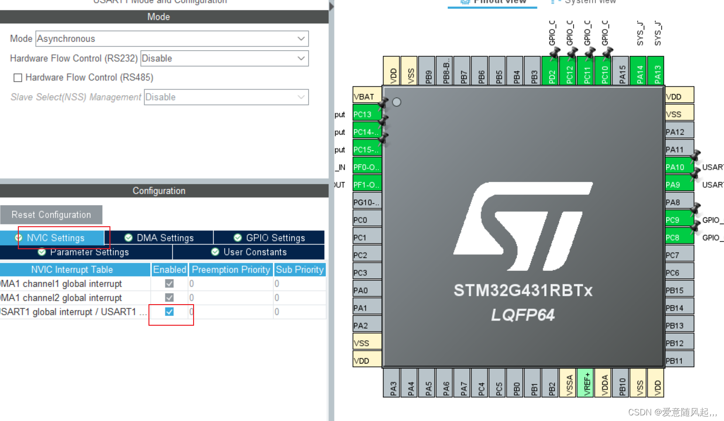Image resolution: width=724 pixels, height=421 pixels.
Task: Check the Hardware Flow Control (RS485) checkbox
Action: coord(17,77)
